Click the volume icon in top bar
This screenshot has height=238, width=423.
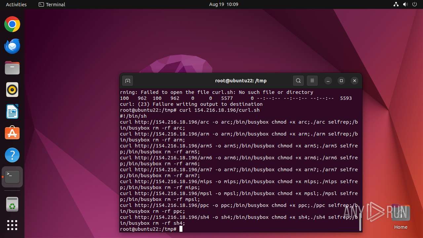pos(405,4)
